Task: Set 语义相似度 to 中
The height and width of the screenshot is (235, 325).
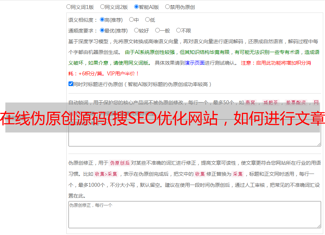Action: tap(131, 20)
